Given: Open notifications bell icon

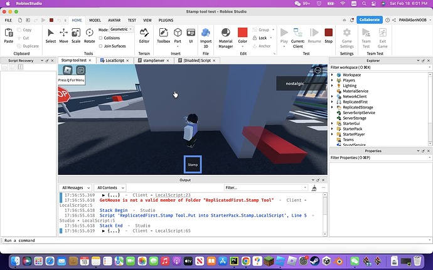Looking at the screenshot, I should click(352, 20).
